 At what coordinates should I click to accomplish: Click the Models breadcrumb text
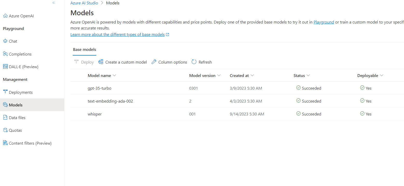click(113, 3)
